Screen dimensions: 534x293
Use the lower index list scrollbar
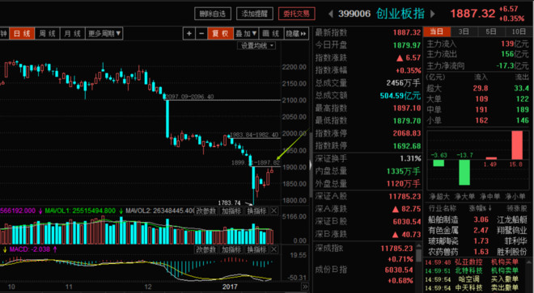(418, 254)
